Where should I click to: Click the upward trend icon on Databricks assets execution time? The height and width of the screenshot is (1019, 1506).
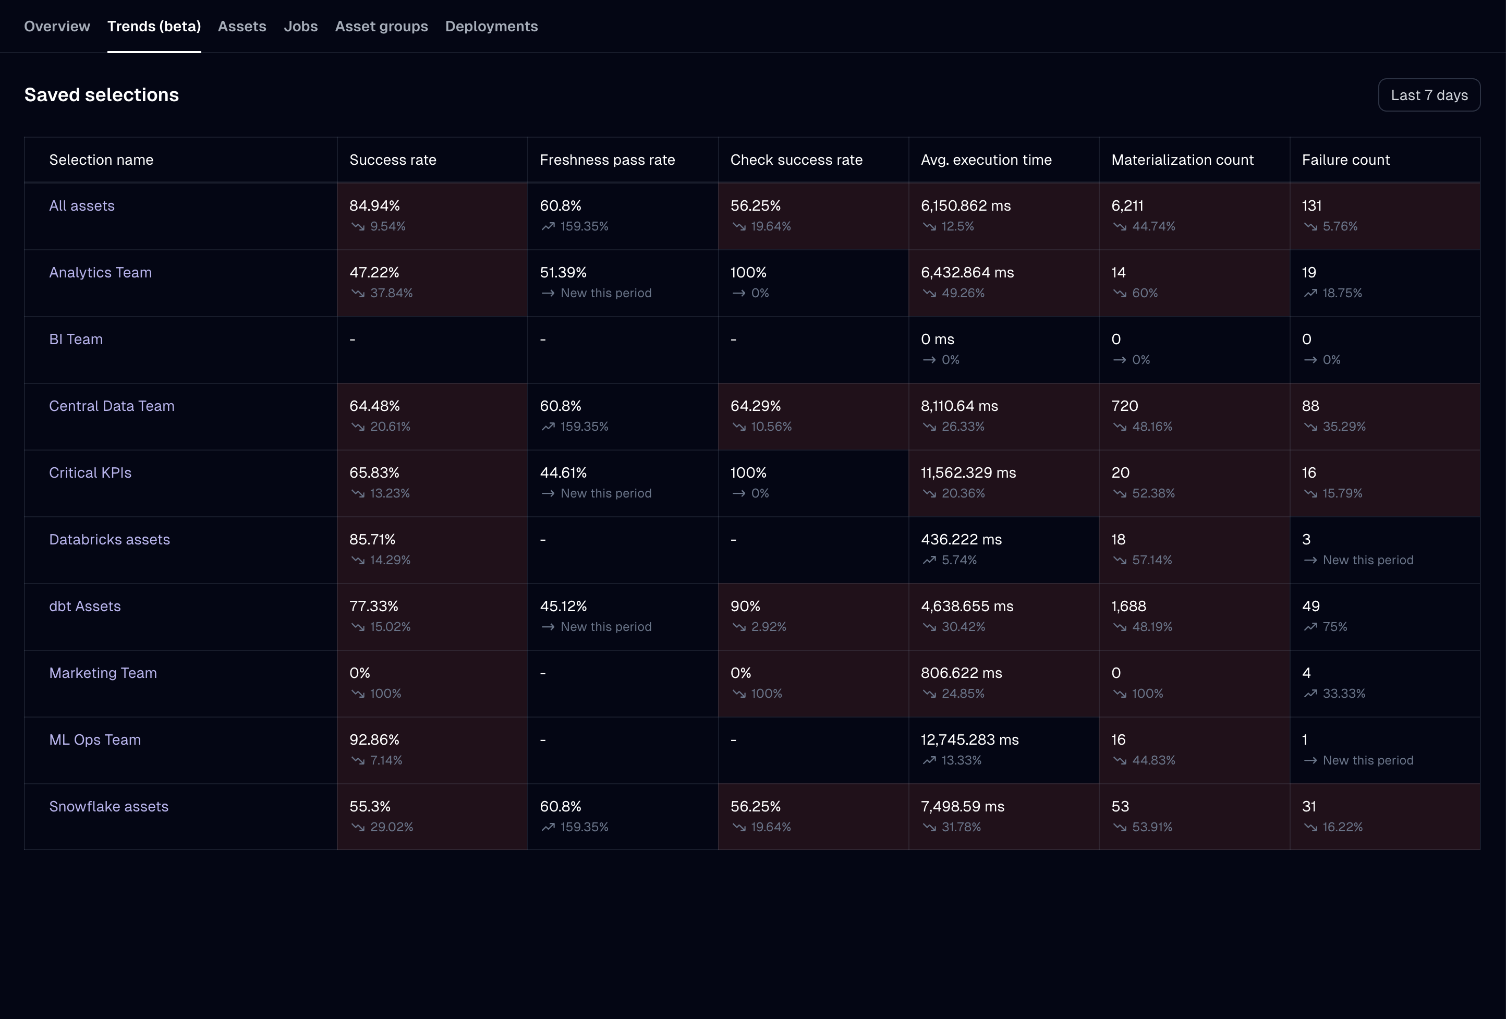tap(929, 560)
